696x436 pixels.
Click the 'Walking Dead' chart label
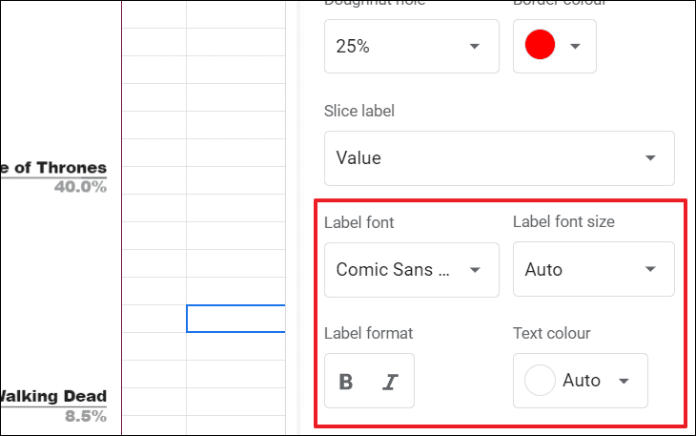[53, 397]
